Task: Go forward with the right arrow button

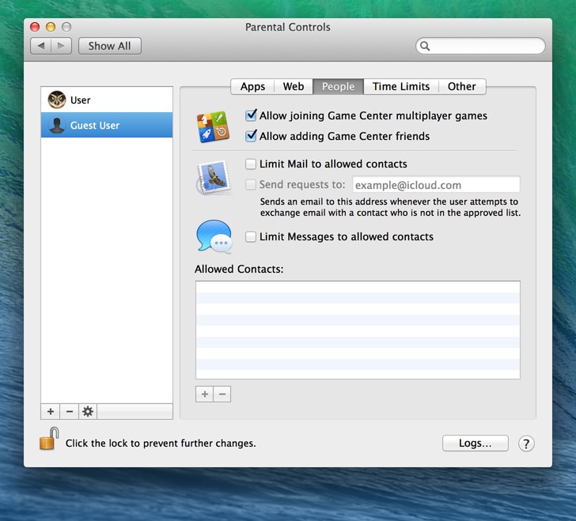Action: [62, 46]
